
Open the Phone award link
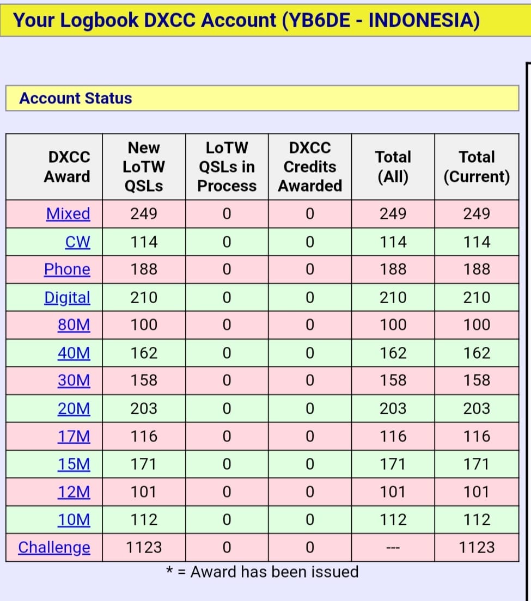(67, 269)
